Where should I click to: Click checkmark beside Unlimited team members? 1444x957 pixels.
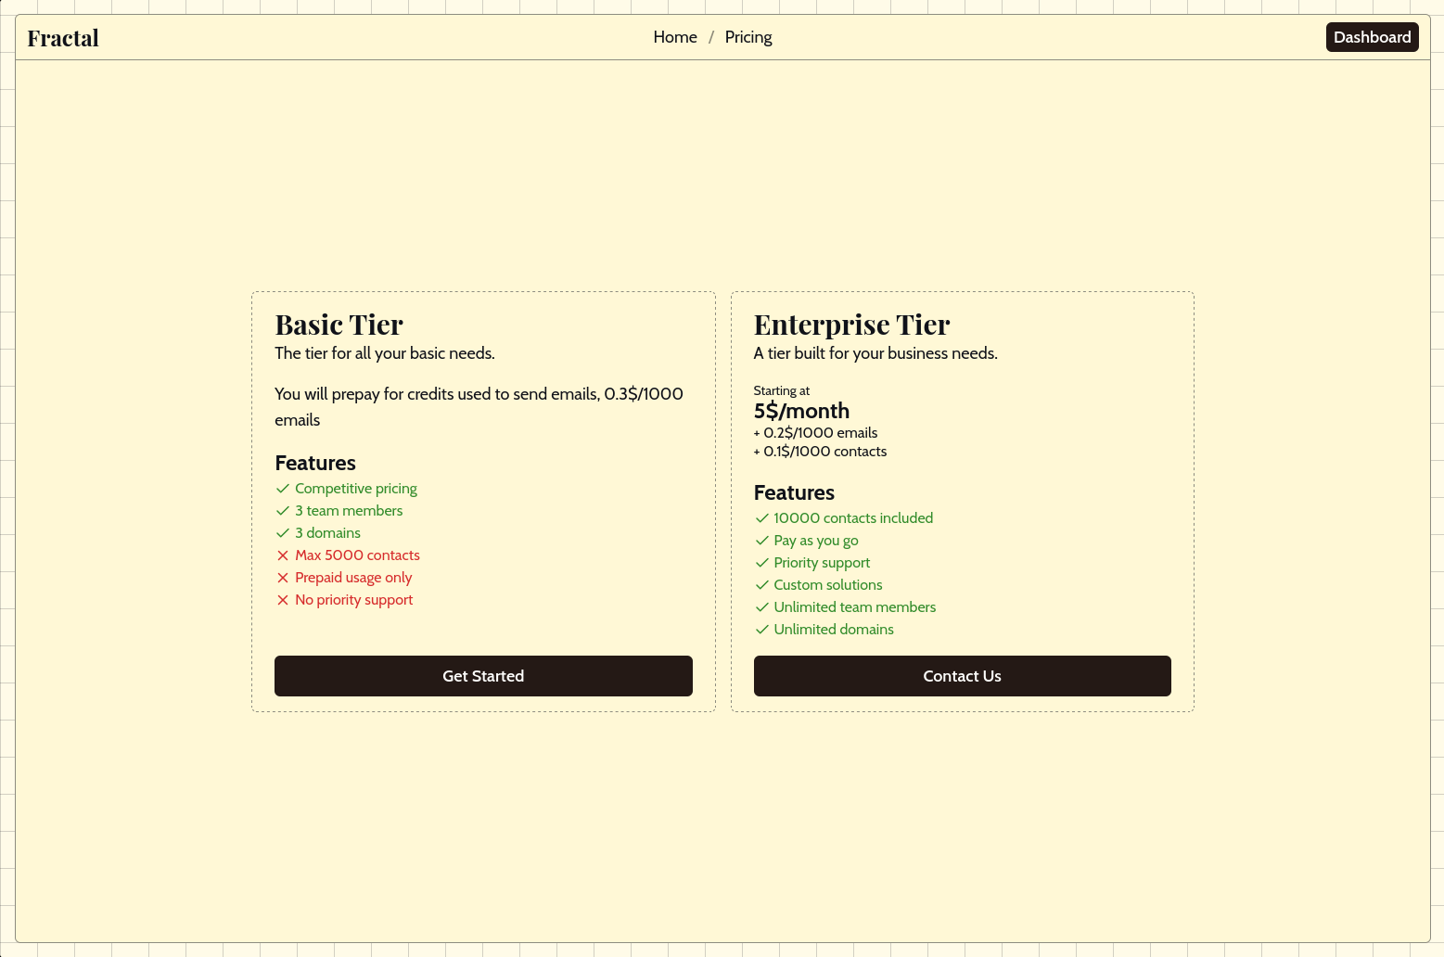click(762, 607)
